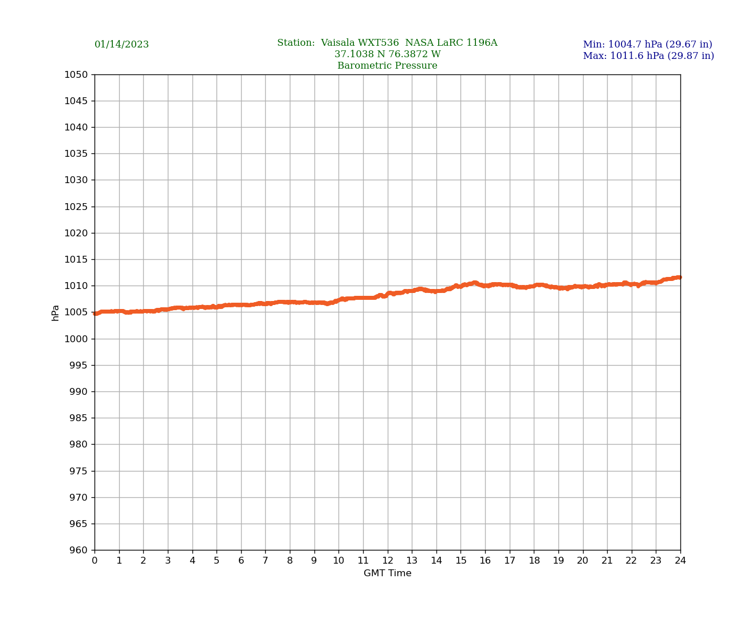Click the pressure line start at hour 0
The height and width of the screenshot is (618, 756).
pos(96,313)
